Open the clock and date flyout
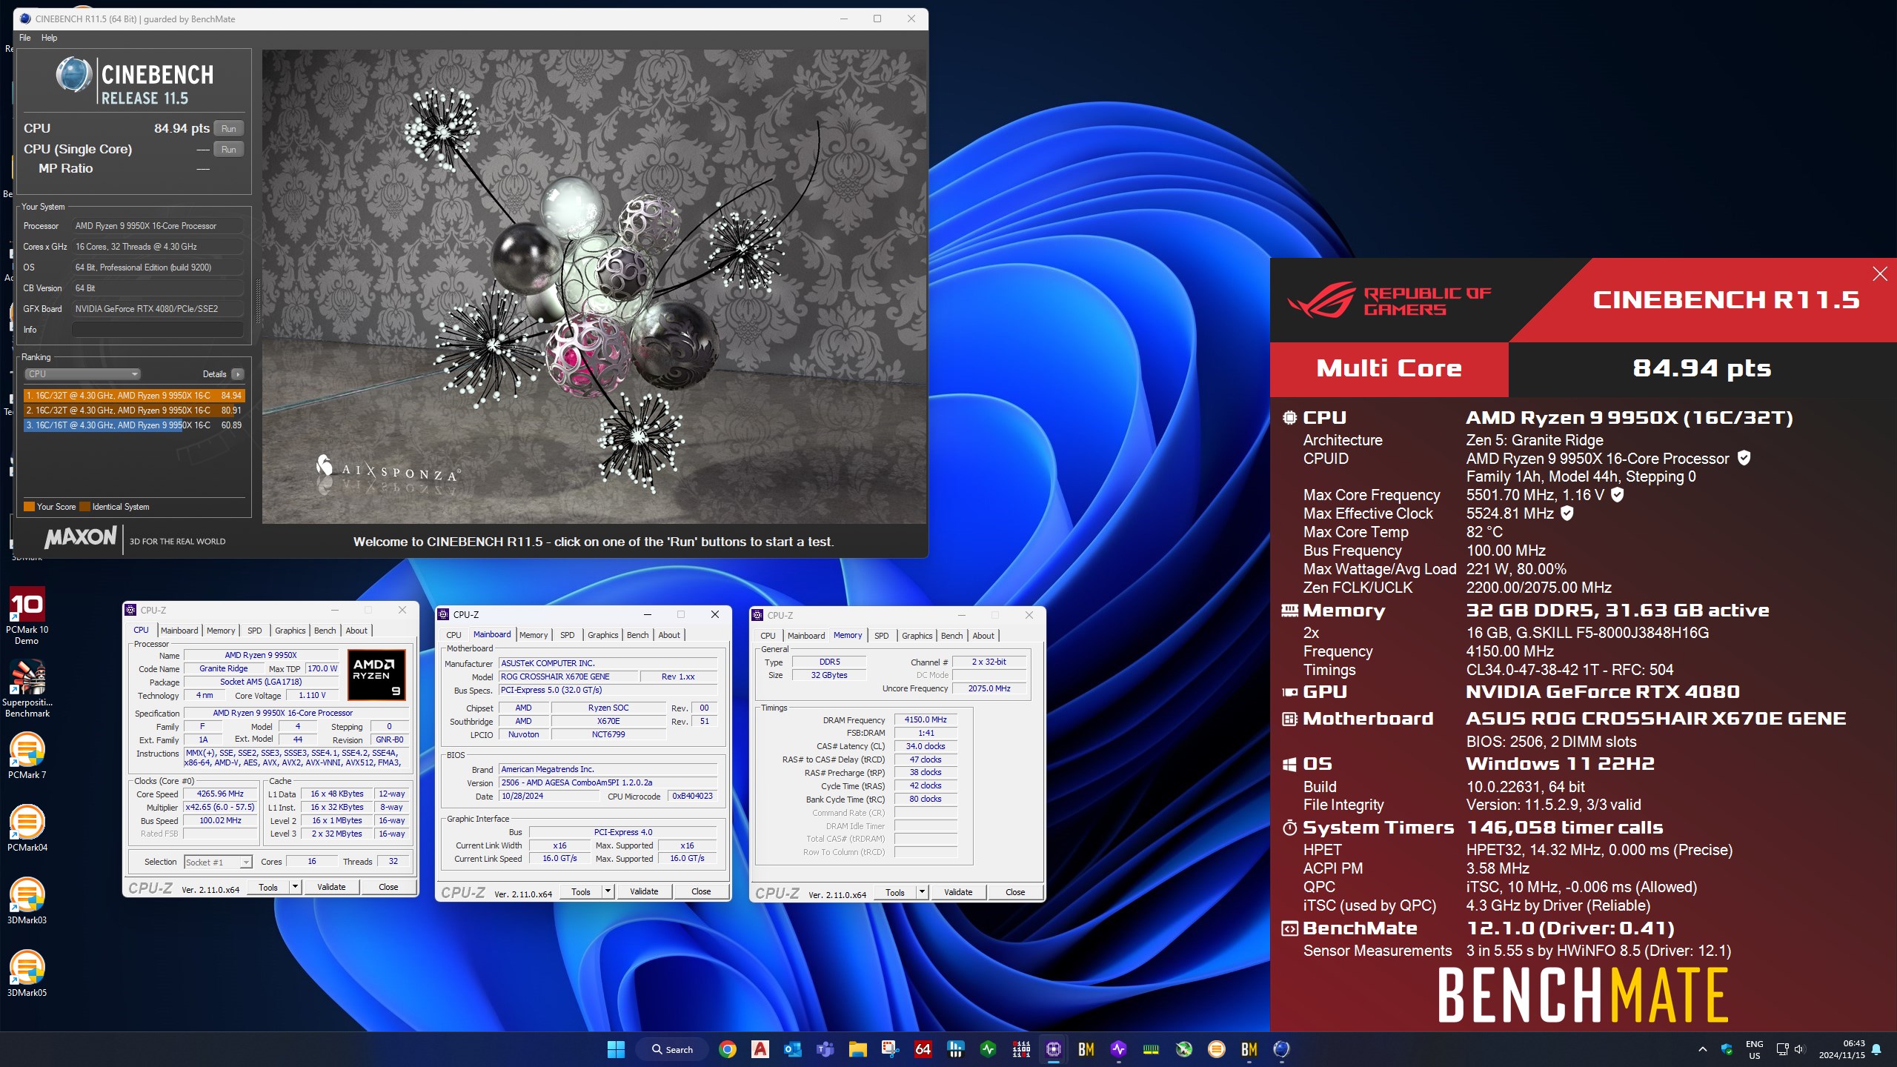 (x=1842, y=1049)
